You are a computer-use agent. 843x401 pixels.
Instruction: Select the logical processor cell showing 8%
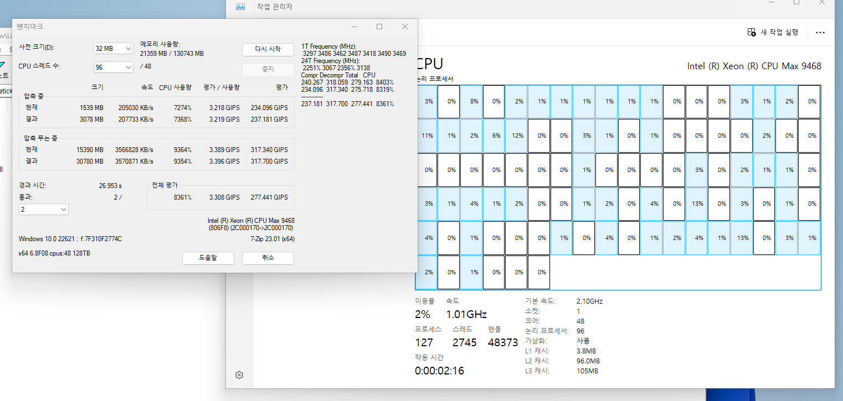point(471,101)
